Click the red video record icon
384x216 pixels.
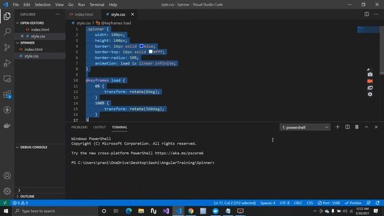coord(370,81)
